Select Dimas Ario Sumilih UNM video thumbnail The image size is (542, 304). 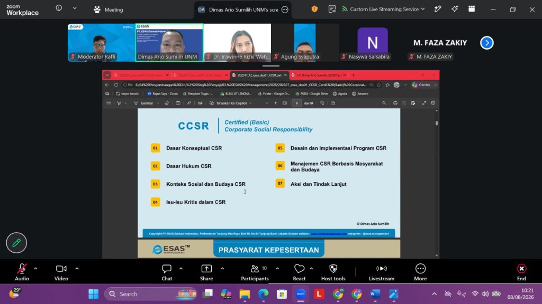coord(169,43)
